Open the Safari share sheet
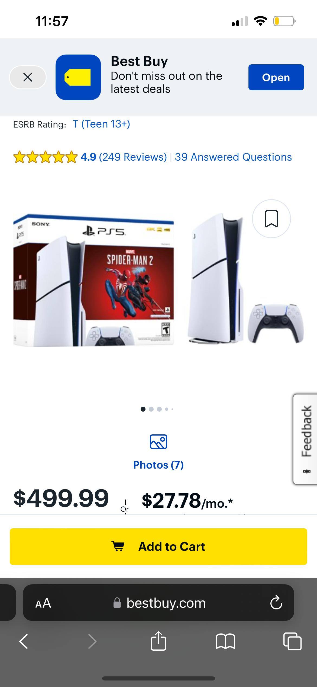This screenshot has width=317, height=687. tap(158, 641)
